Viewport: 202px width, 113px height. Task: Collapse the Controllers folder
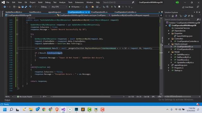point(169,39)
